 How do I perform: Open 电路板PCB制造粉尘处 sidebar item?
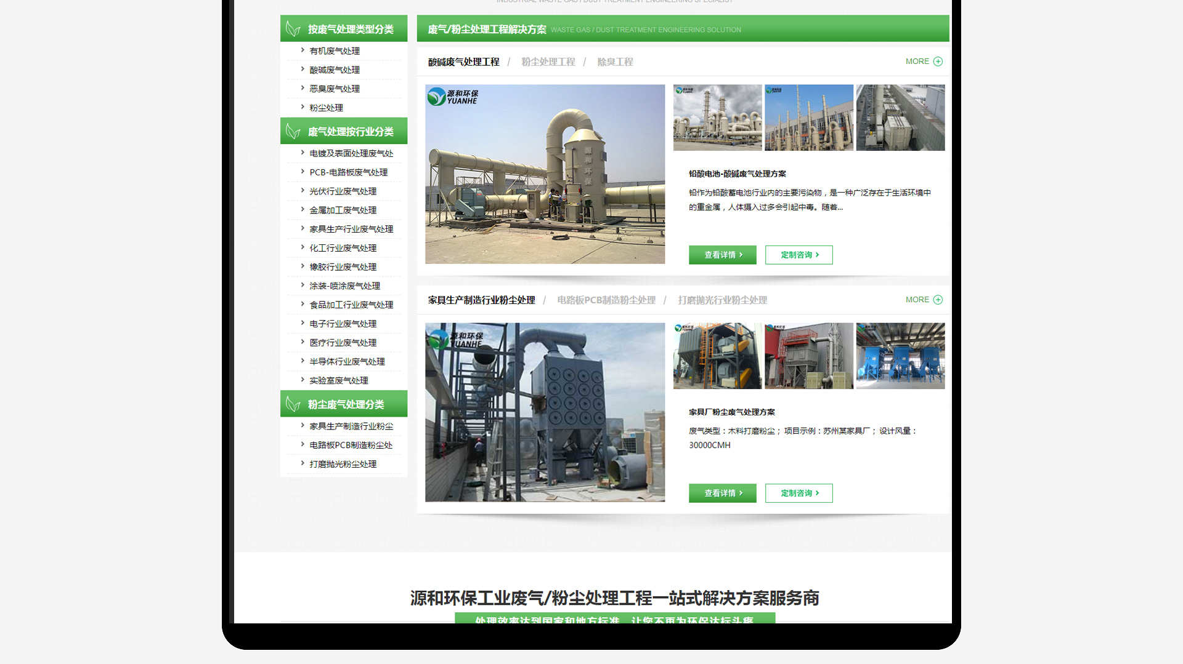pyautogui.click(x=351, y=445)
